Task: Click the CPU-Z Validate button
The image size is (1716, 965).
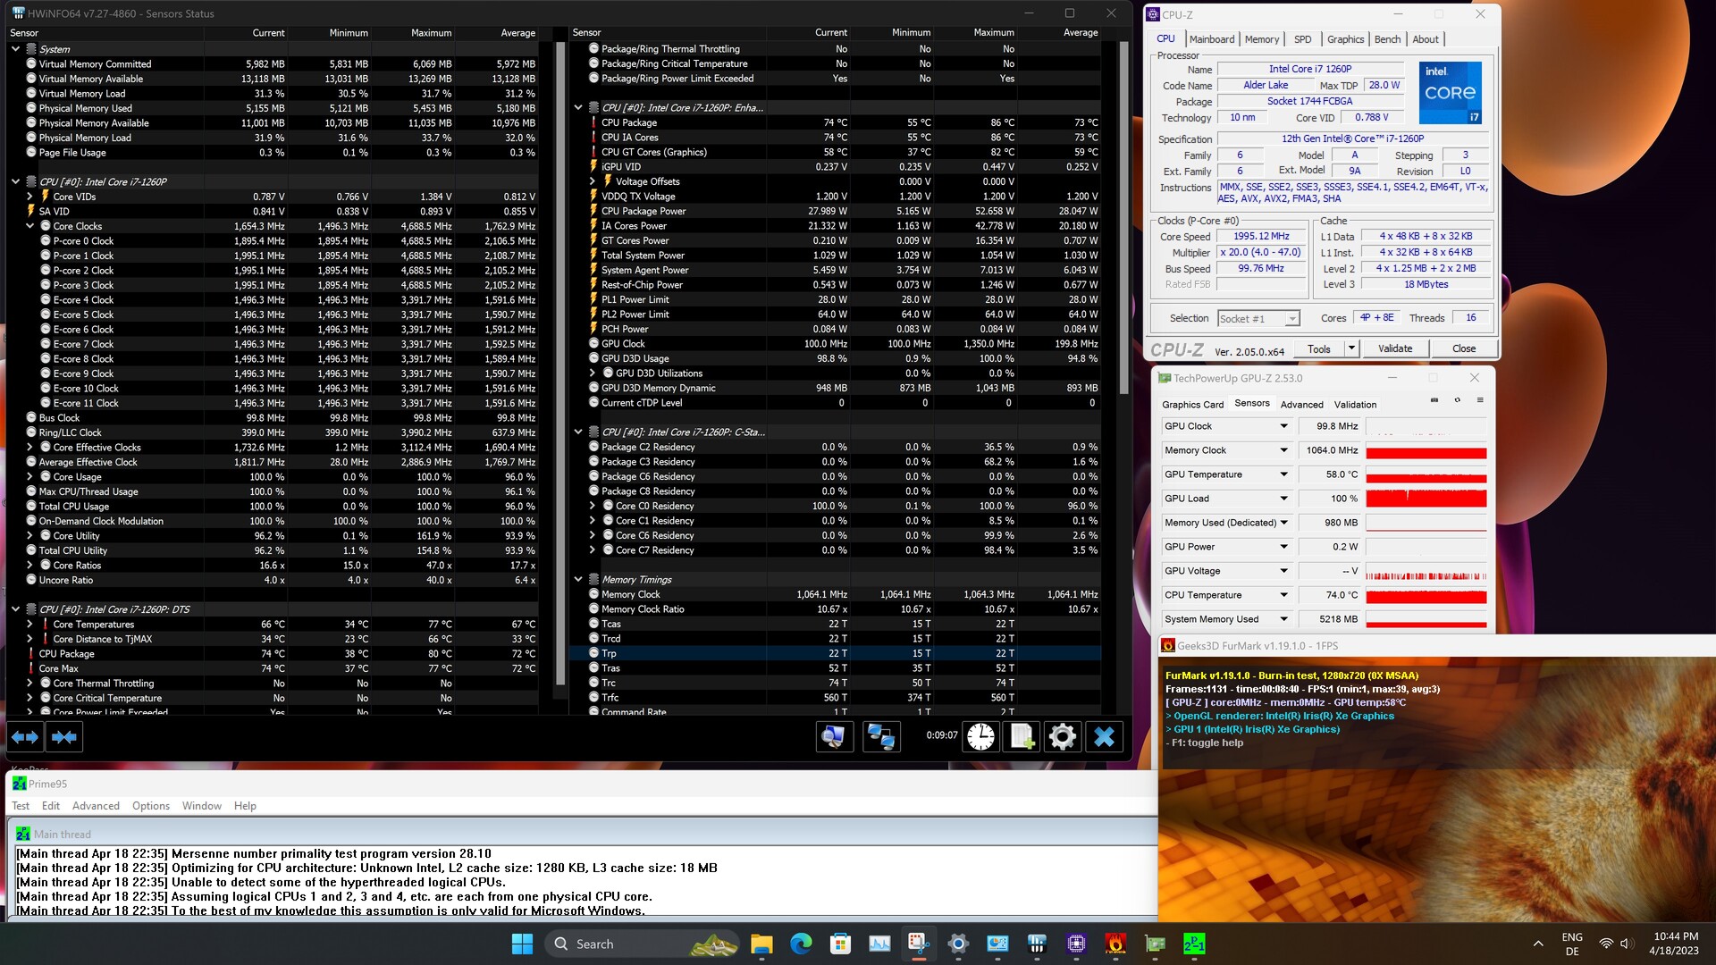Action: click(x=1394, y=348)
